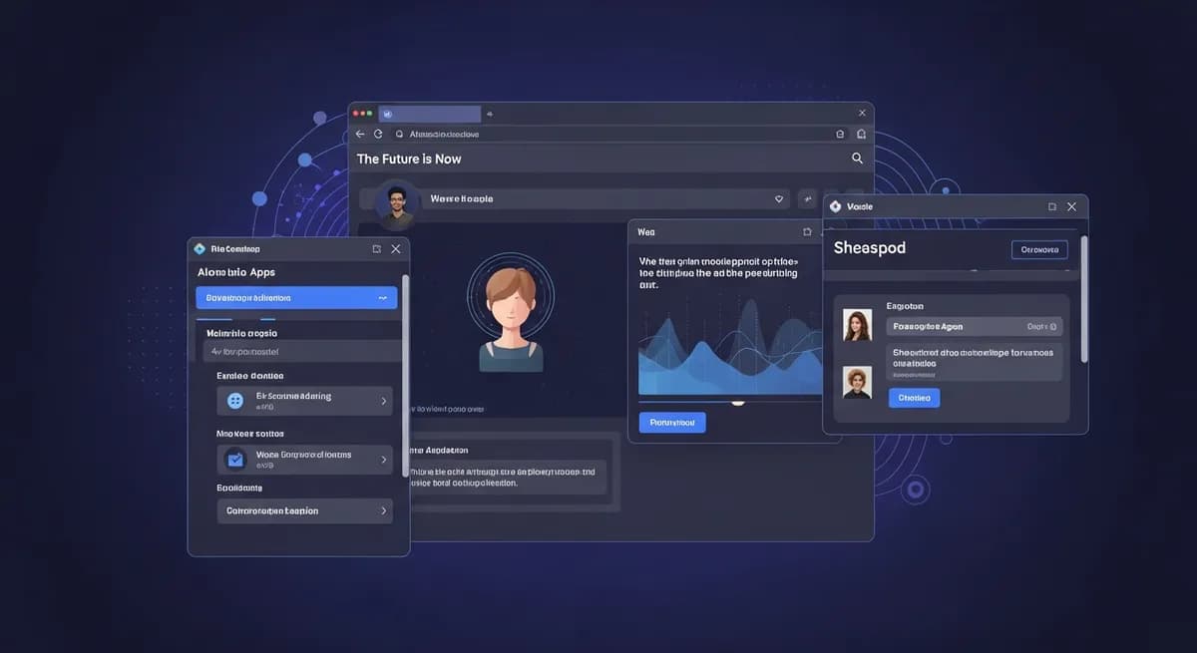Image resolution: width=1197 pixels, height=653 pixels.
Task: Select the diamond logo icon in the Voale window titlebar
Action: [x=835, y=206]
